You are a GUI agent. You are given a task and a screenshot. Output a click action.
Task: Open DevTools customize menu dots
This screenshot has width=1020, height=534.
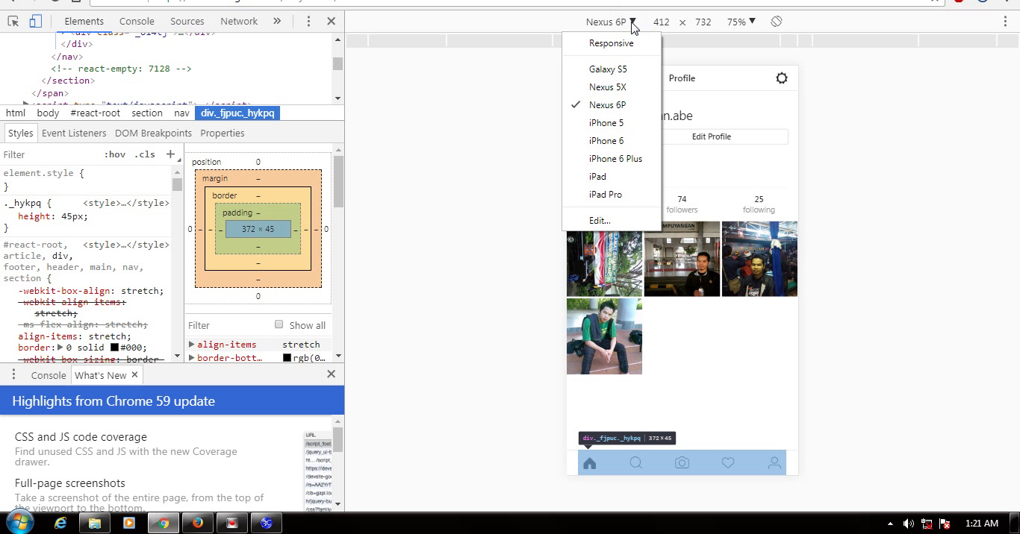(x=308, y=22)
